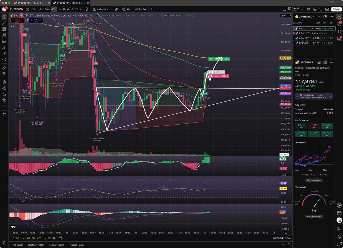This screenshot has height=248, width=343.
Task: Open the alerts clock icon in right sidebar
Action: coord(339,24)
